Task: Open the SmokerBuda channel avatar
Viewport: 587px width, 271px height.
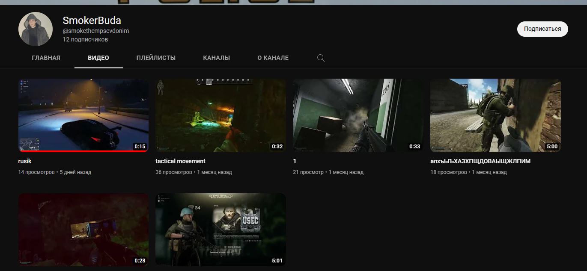Action: click(x=36, y=29)
